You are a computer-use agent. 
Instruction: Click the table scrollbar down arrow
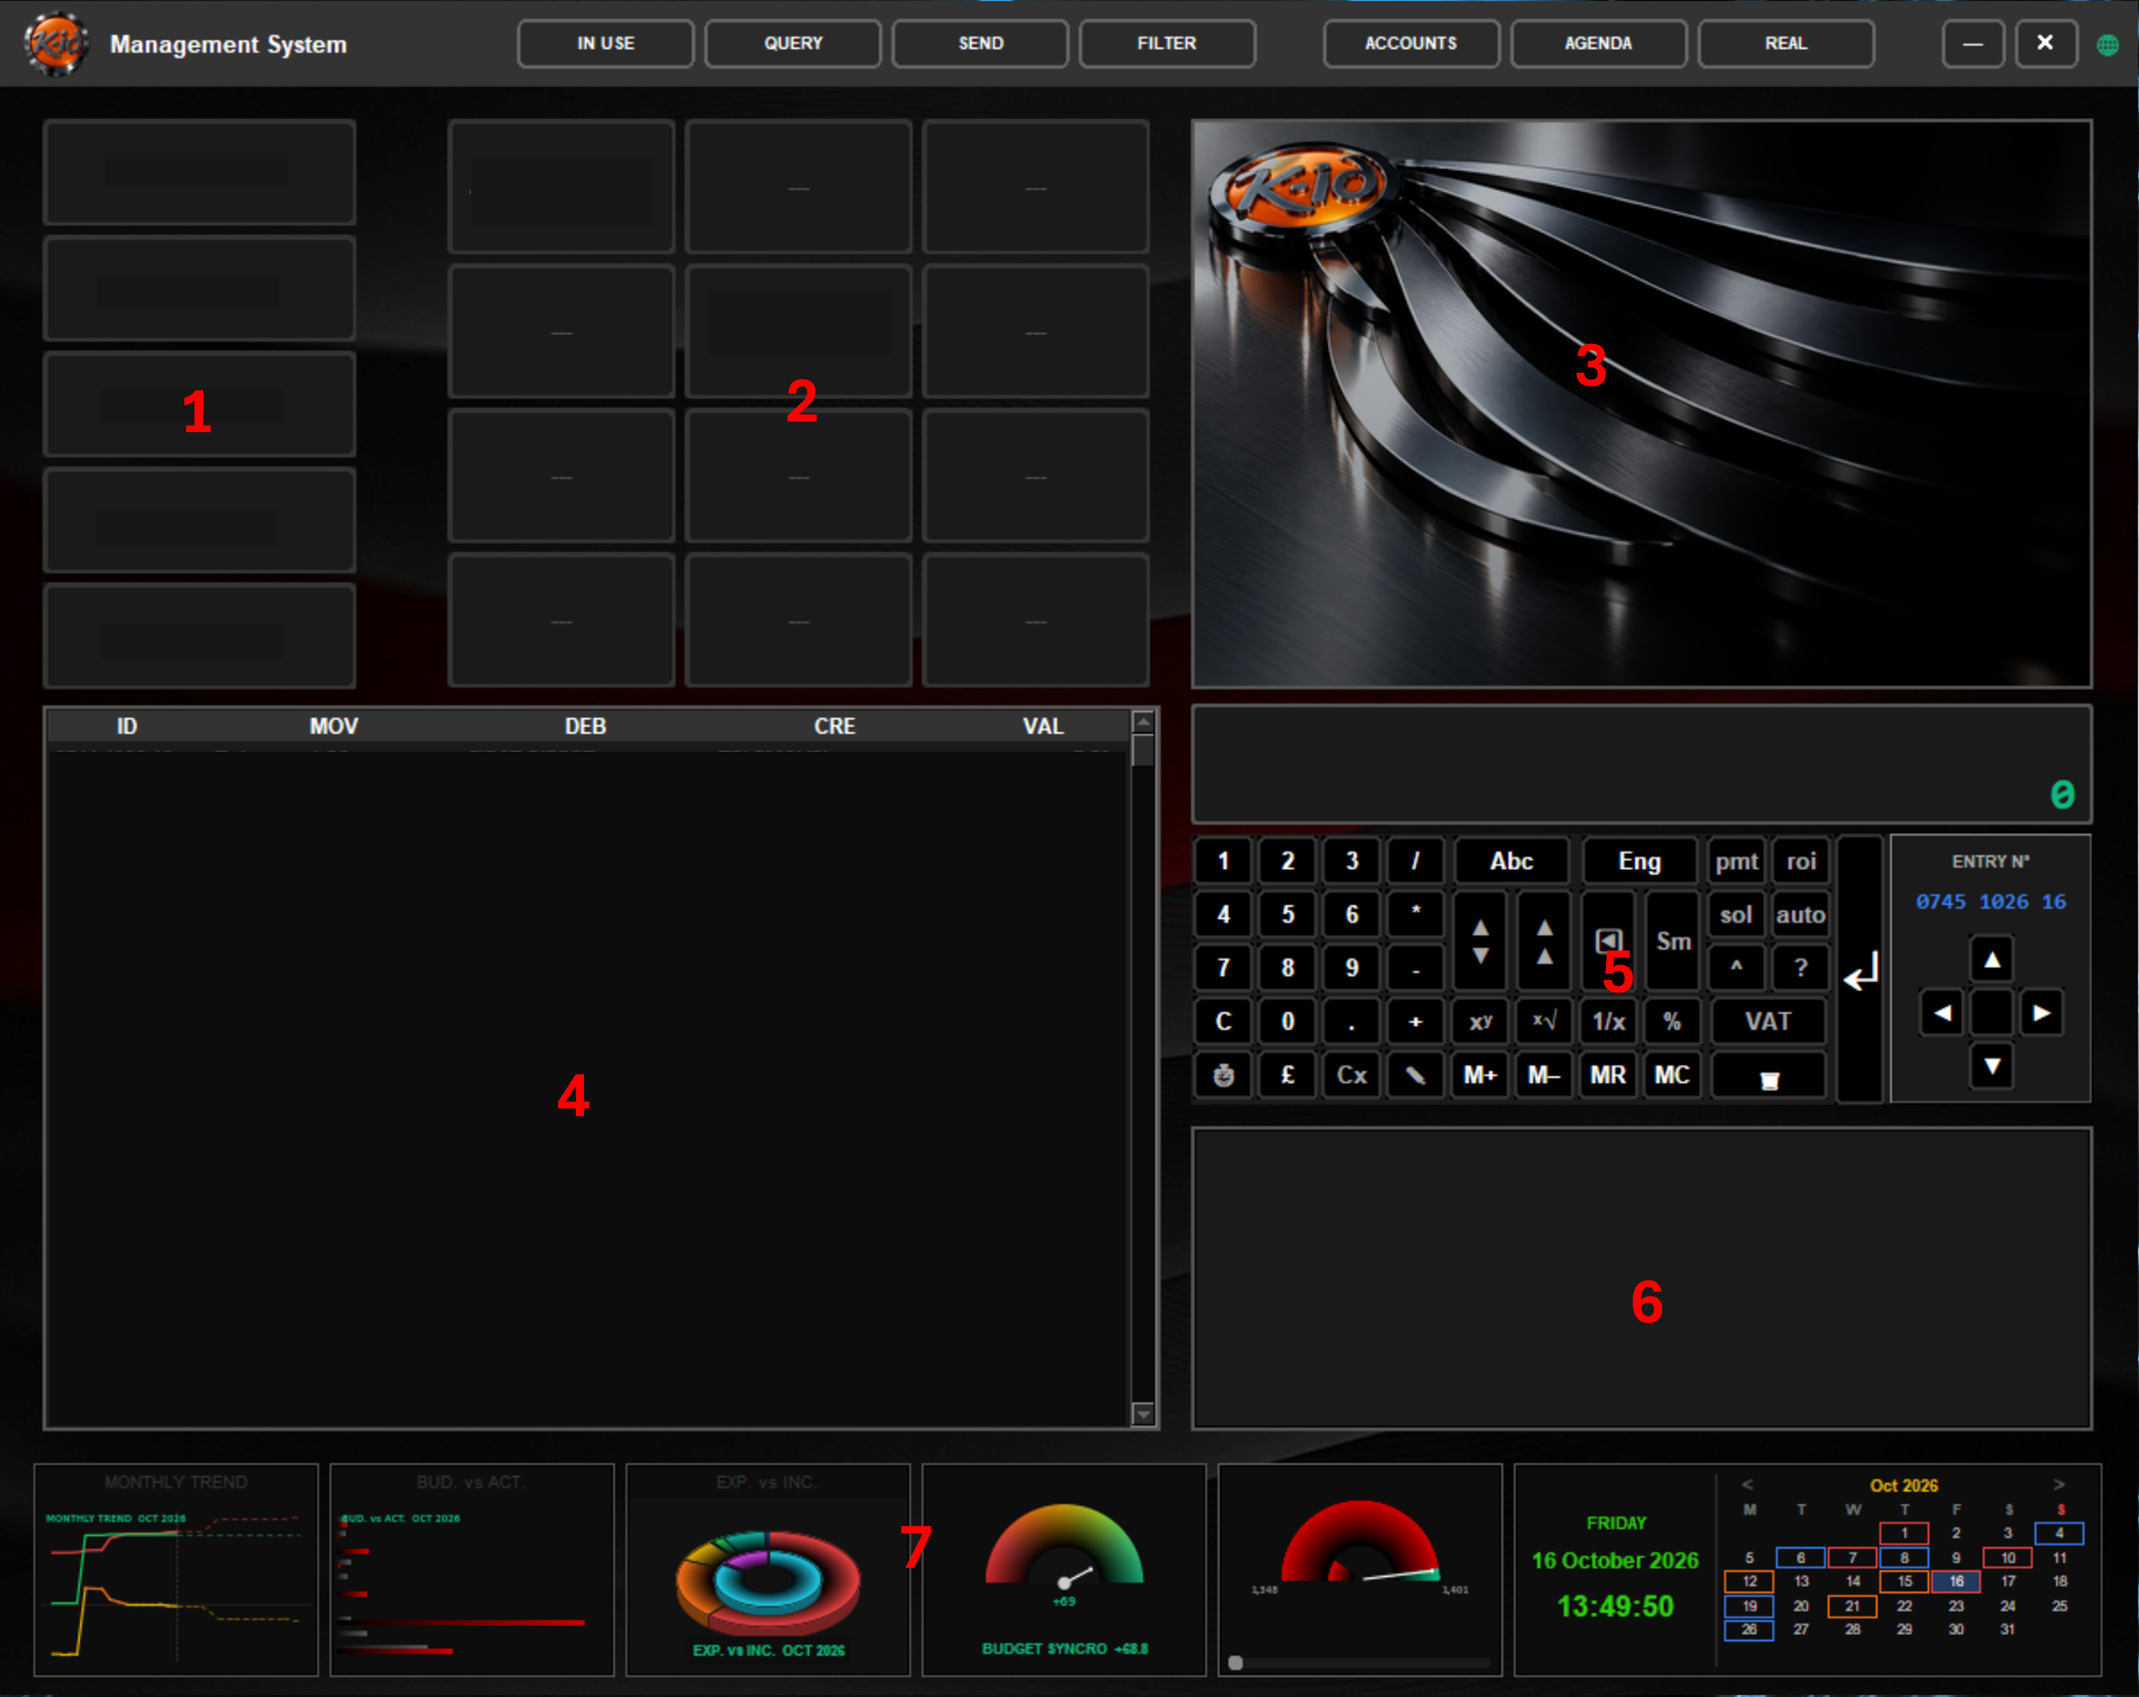[x=1143, y=1414]
